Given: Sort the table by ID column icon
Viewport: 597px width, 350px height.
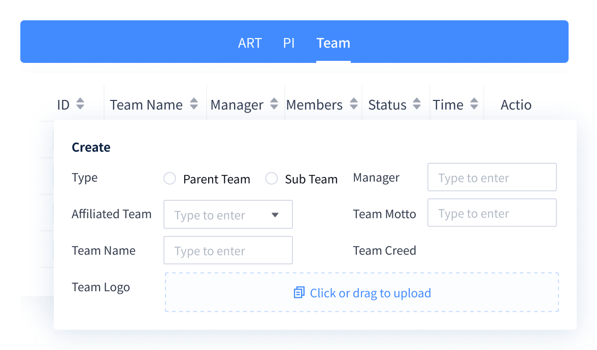Looking at the screenshot, I should pyautogui.click(x=80, y=104).
